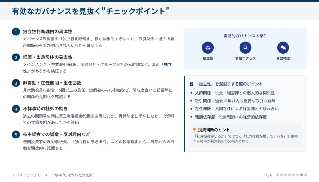319x182 pixels.
Task: Click heading 独立性判断理由の具体性
Action: pyautogui.click(x=48, y=31)
